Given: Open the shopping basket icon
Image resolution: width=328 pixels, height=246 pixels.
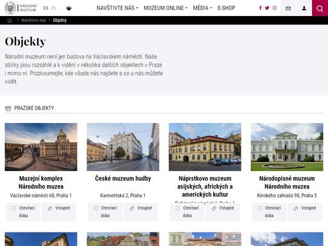Looking at the screenshot, I should (x=288, y=8).
